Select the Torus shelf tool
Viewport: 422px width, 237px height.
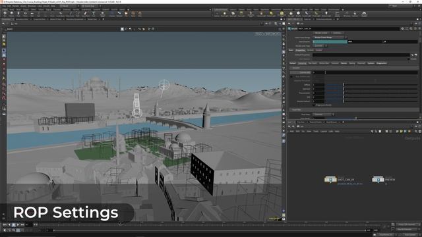[x=25, y=14]
